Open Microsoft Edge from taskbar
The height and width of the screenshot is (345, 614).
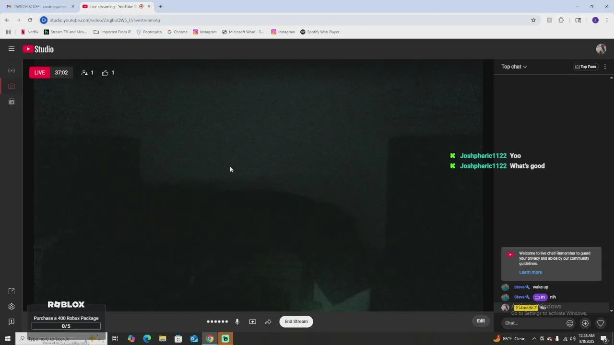147,339
